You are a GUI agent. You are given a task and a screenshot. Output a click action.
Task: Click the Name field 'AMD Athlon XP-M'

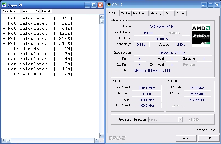click(x=161, y=27)
